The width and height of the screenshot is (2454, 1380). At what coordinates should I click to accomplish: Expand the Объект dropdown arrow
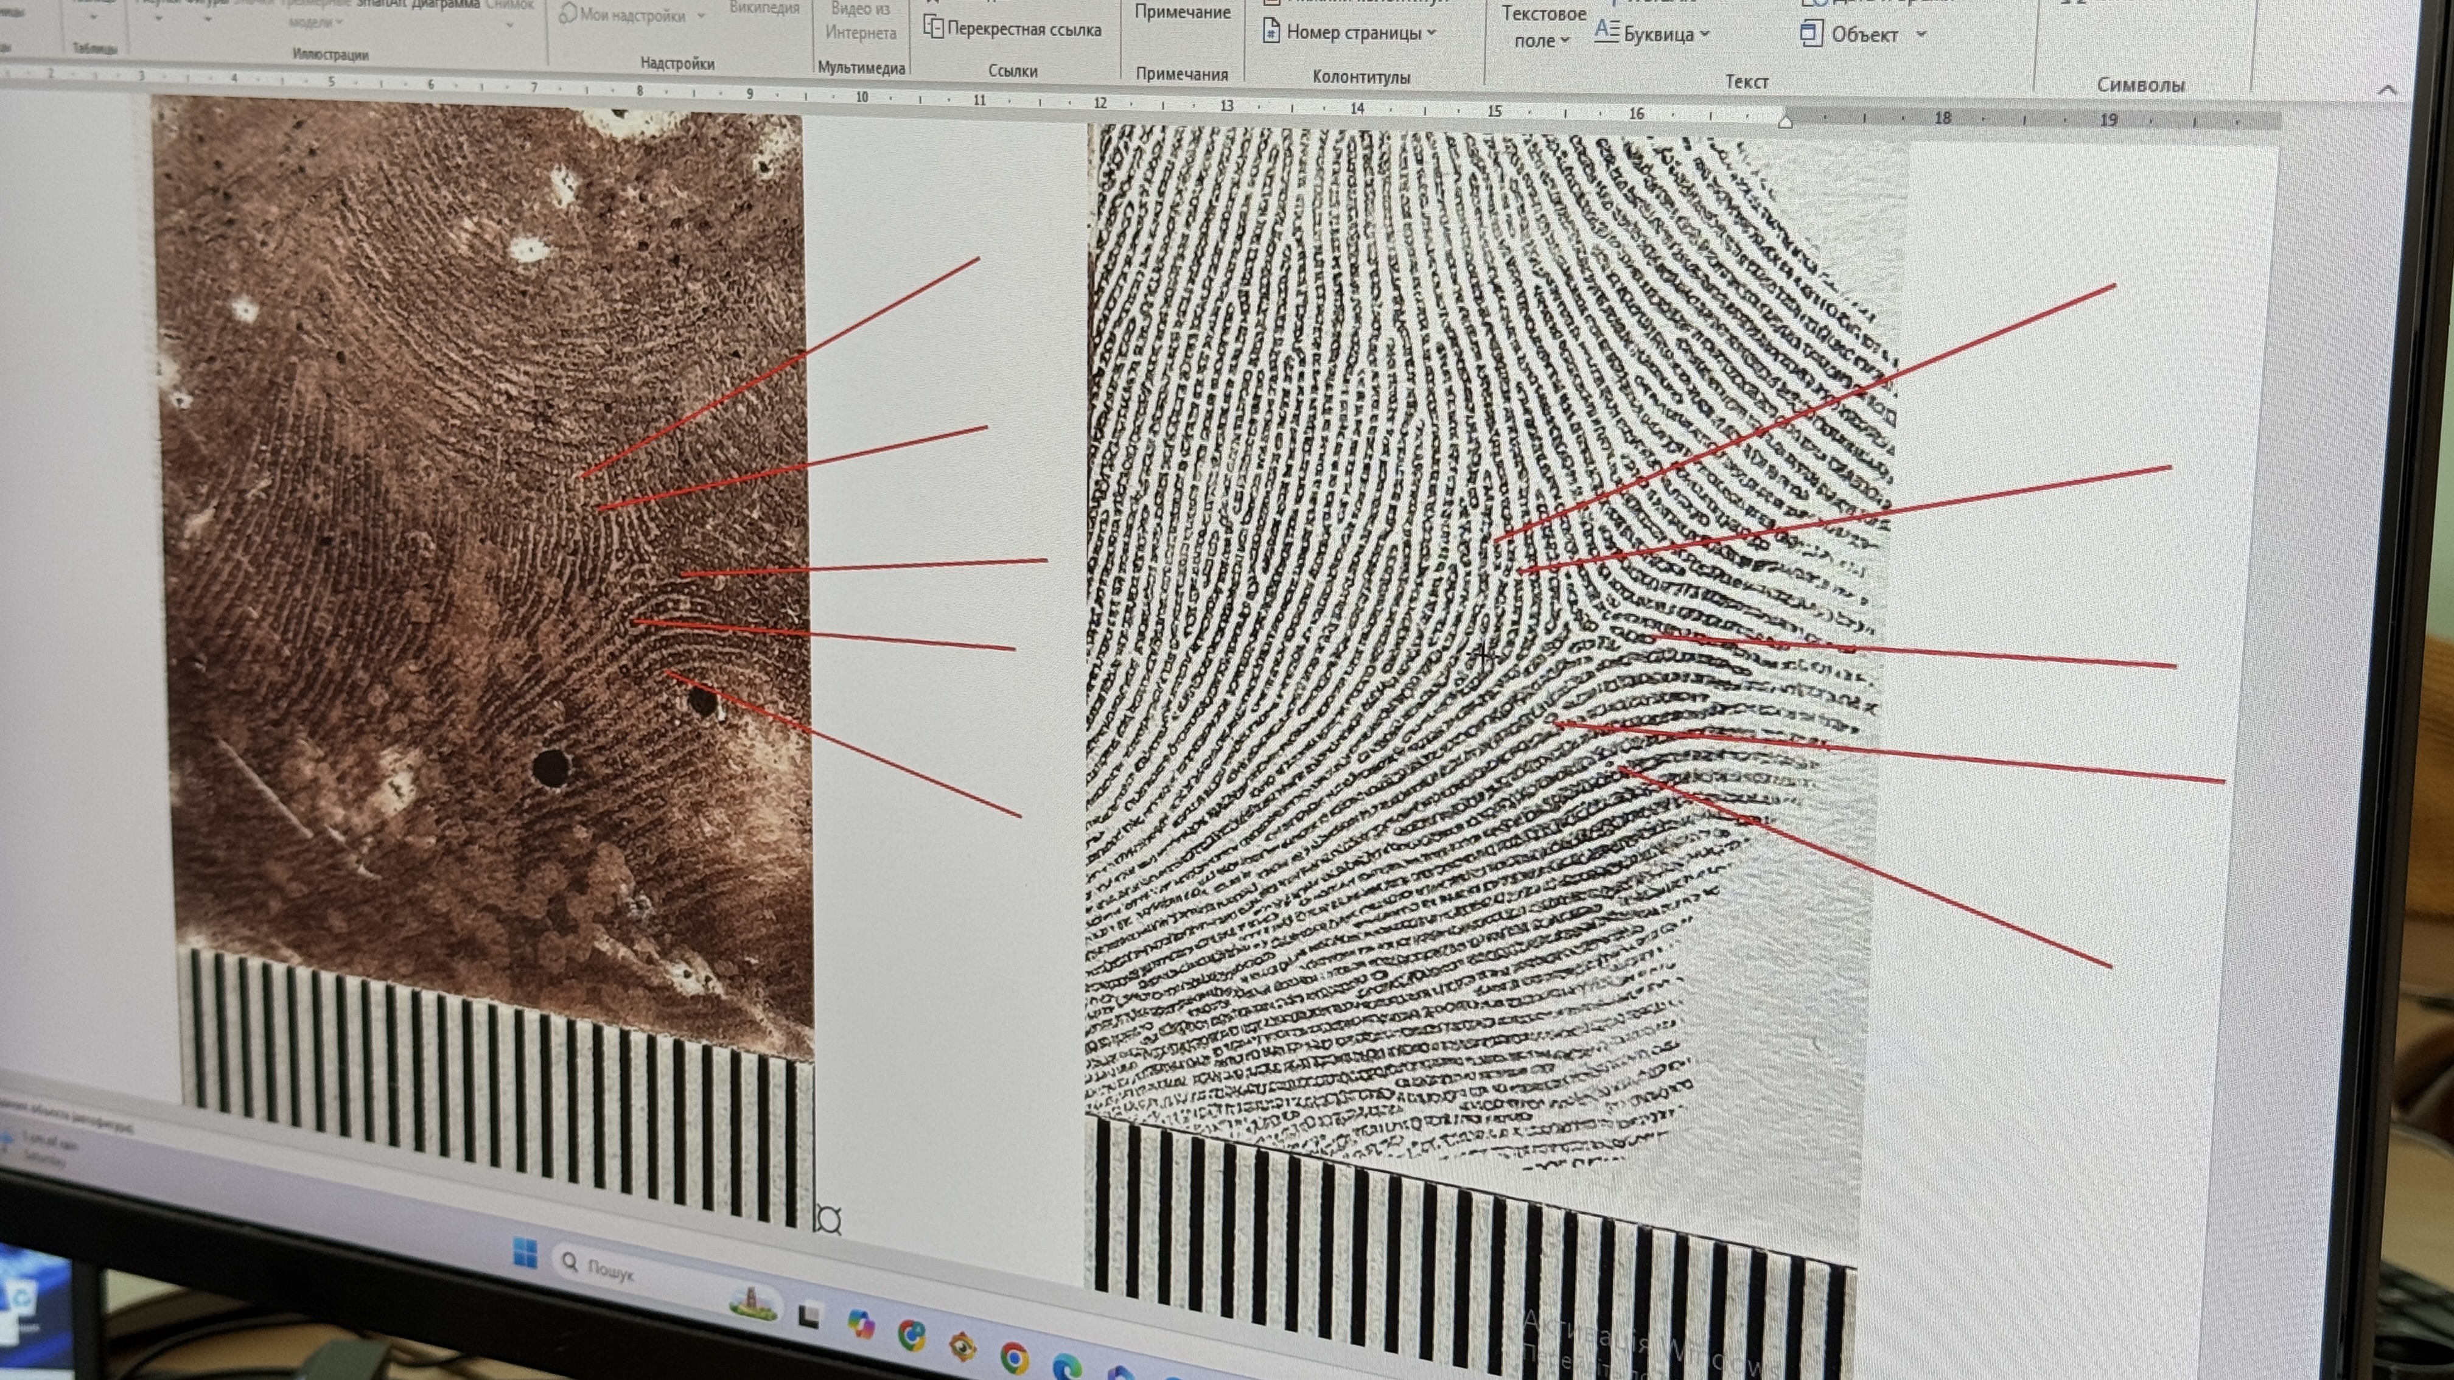tap(1920, 35)
